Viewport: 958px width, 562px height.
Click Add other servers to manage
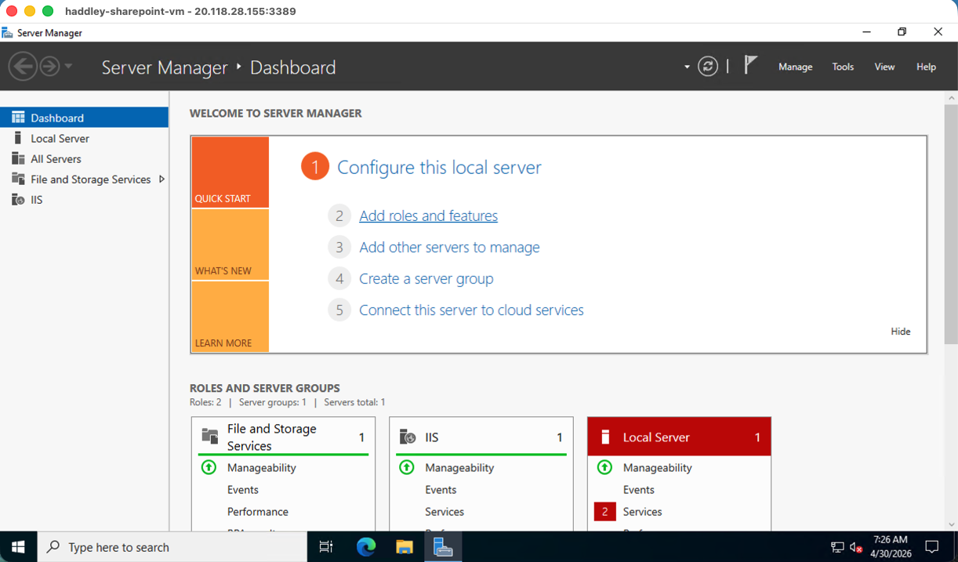coord(449,247)
